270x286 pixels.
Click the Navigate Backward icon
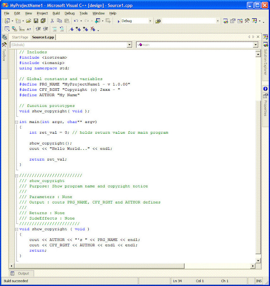(x=98, y=21)
